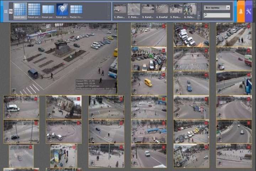Select camera thumbnail '4. Kvartal'
The image size is (256, 171).
pyautogui.click(x=162, y=10)
